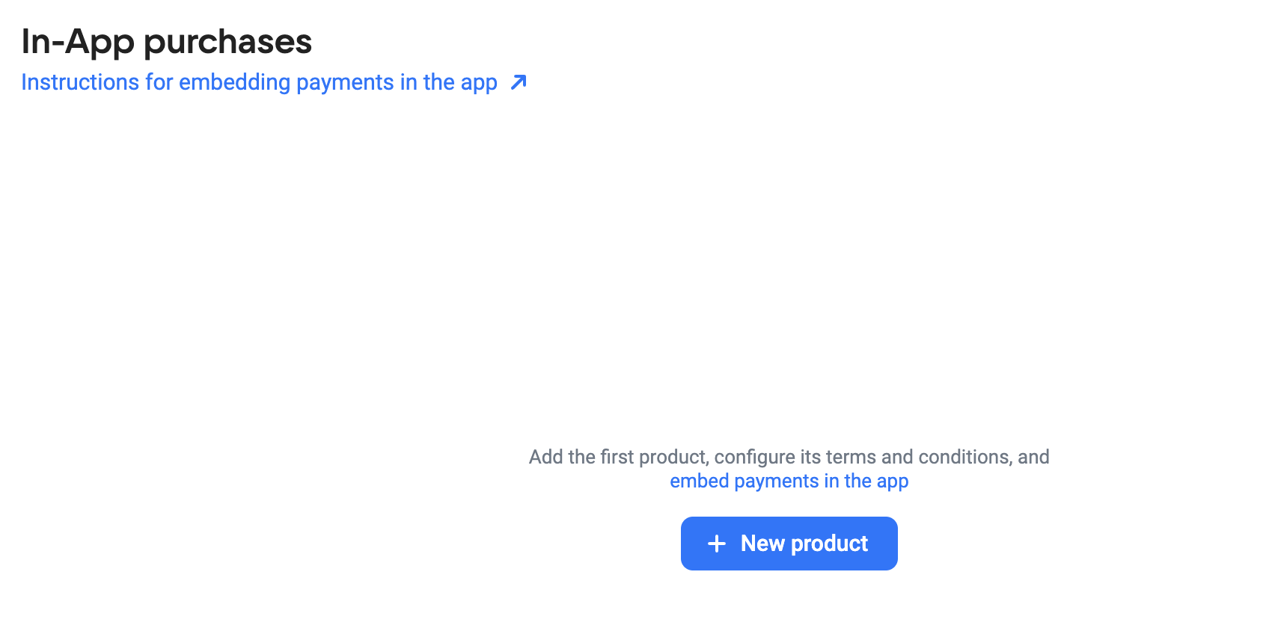Click the diagonal arrow icon under the title

click(x=519, y=82)
